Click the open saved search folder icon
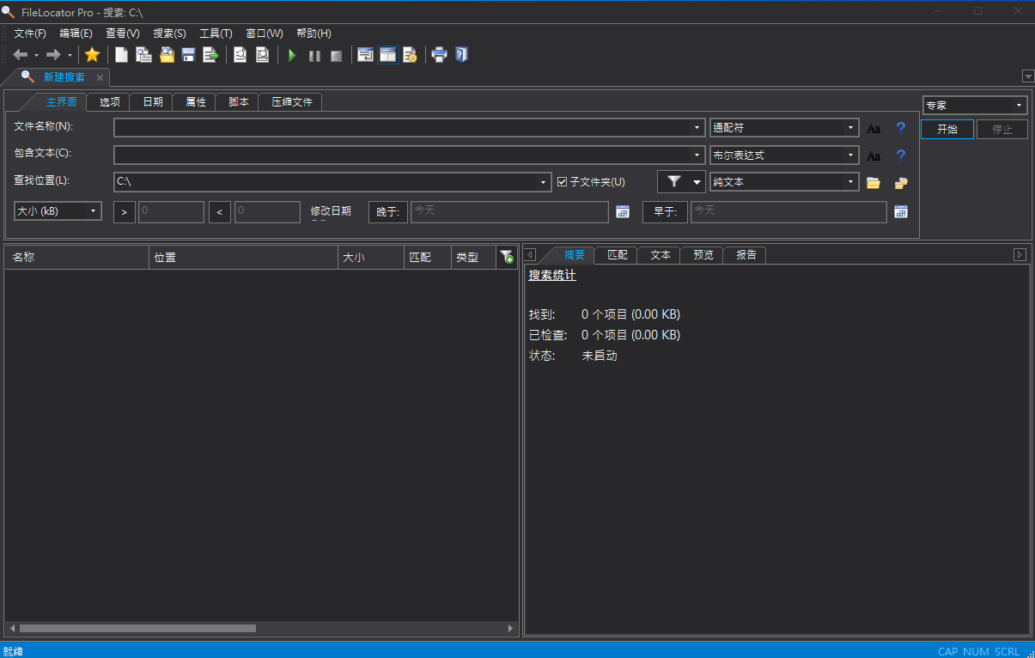1035x658 pixels. (167, 55)
